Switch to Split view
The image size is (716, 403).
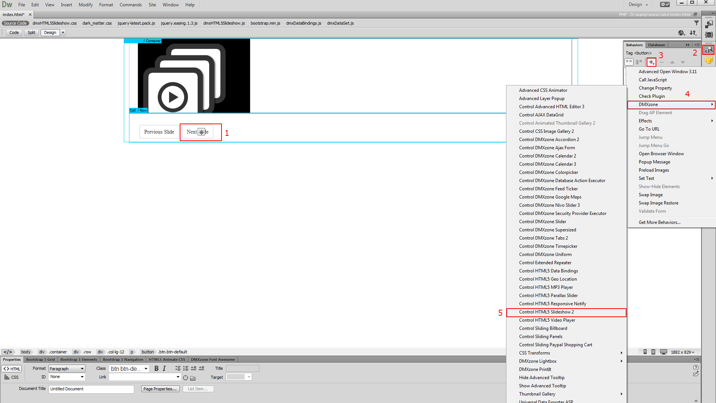coord(31,32)
